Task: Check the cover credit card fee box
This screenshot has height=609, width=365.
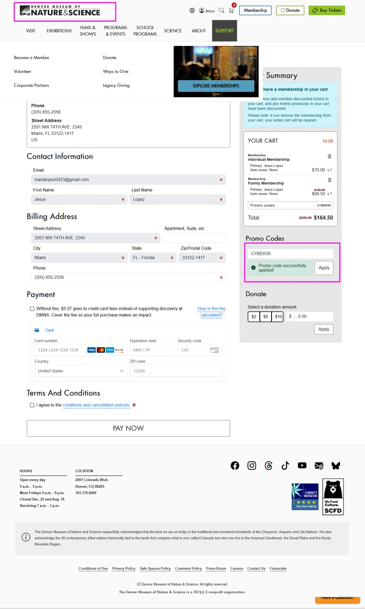Action: tap(32, 309)
